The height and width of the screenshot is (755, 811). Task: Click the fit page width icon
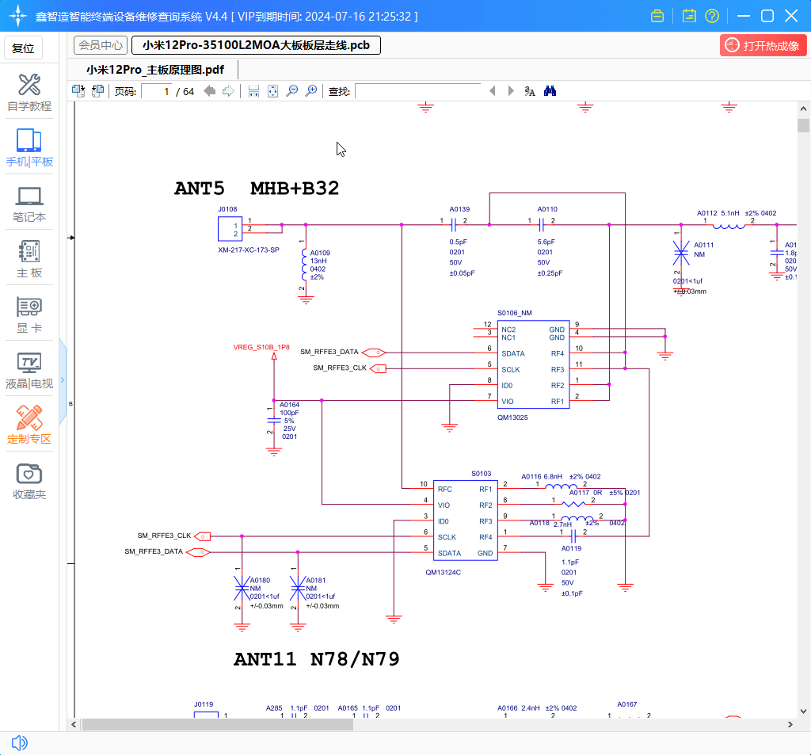click(x=253, y=91)
